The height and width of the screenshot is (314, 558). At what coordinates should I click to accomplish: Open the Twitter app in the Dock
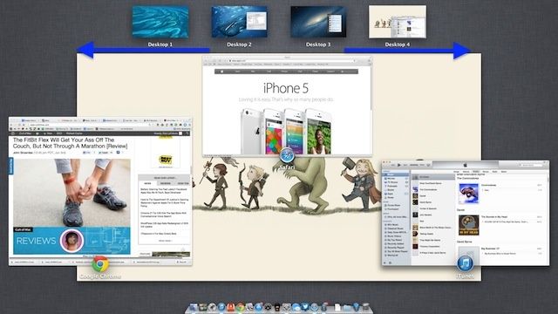click(x=304, y=307)
